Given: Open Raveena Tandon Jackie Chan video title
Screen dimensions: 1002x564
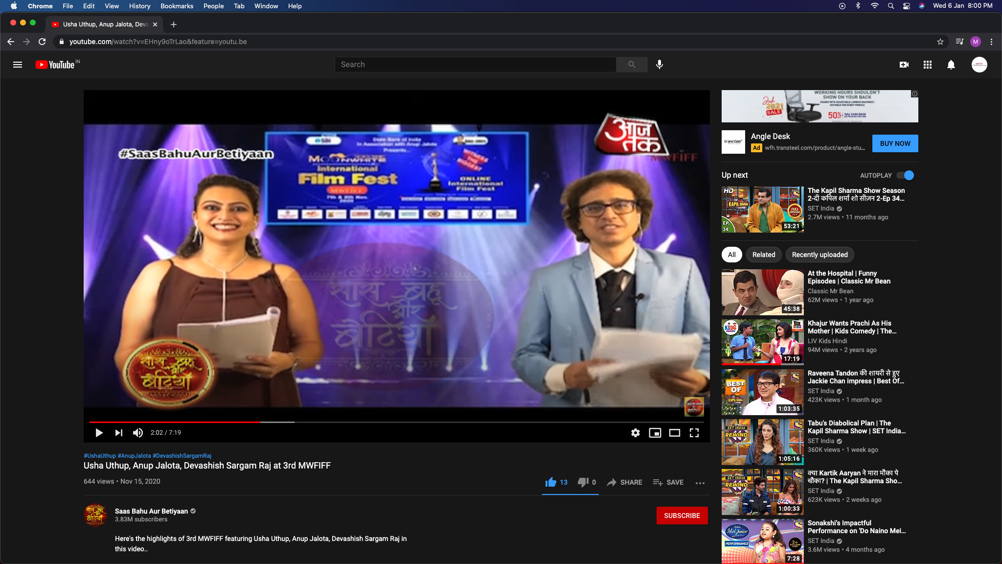Looking at the screenshot, I should click(856, 377).
